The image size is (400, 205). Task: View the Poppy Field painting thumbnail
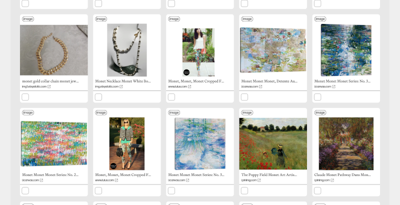tap(273, 144)
